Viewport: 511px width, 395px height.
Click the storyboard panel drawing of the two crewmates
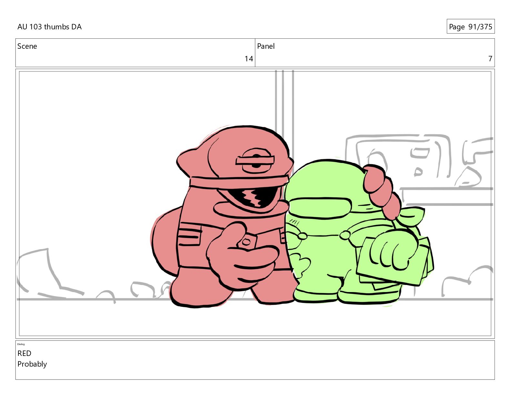pos(255,204)
